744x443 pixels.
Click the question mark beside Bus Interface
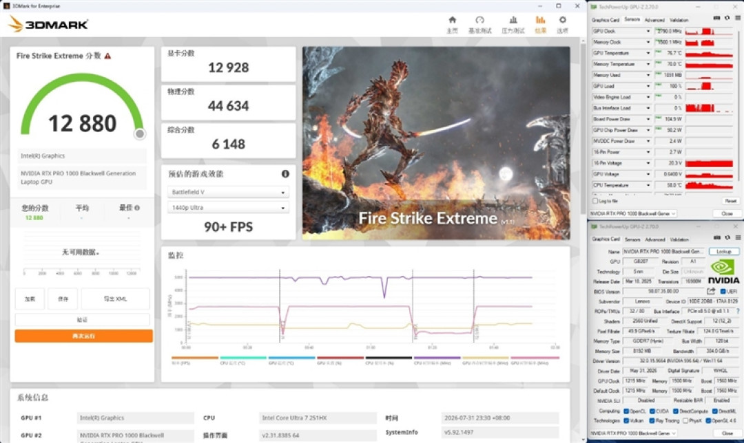(x=738, y=312)
